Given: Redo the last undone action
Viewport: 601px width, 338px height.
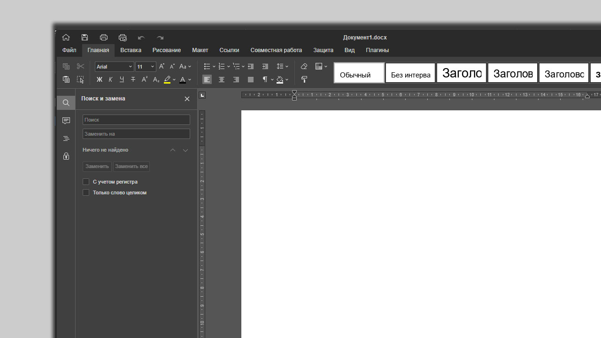Looking at the screenshot, I should pyautogui.click(x=160, y=38).
